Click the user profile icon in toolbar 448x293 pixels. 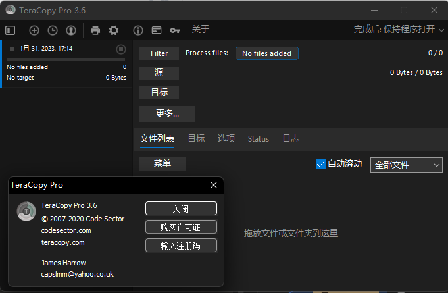click(71, 30)
